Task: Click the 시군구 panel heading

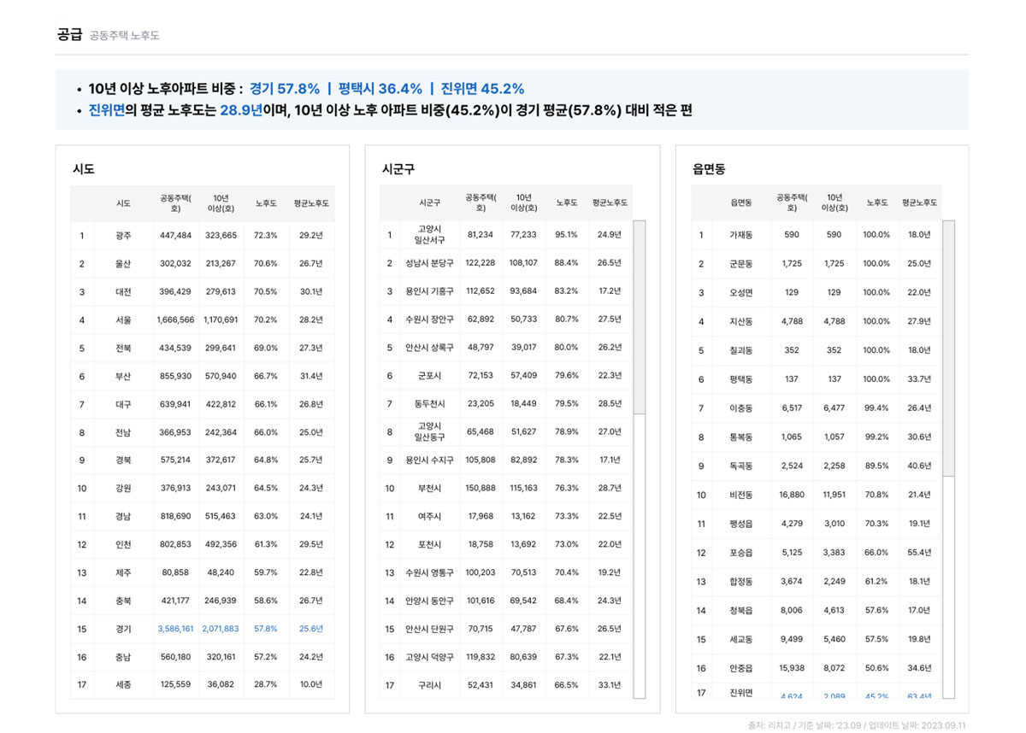Action: click(398, 169)
